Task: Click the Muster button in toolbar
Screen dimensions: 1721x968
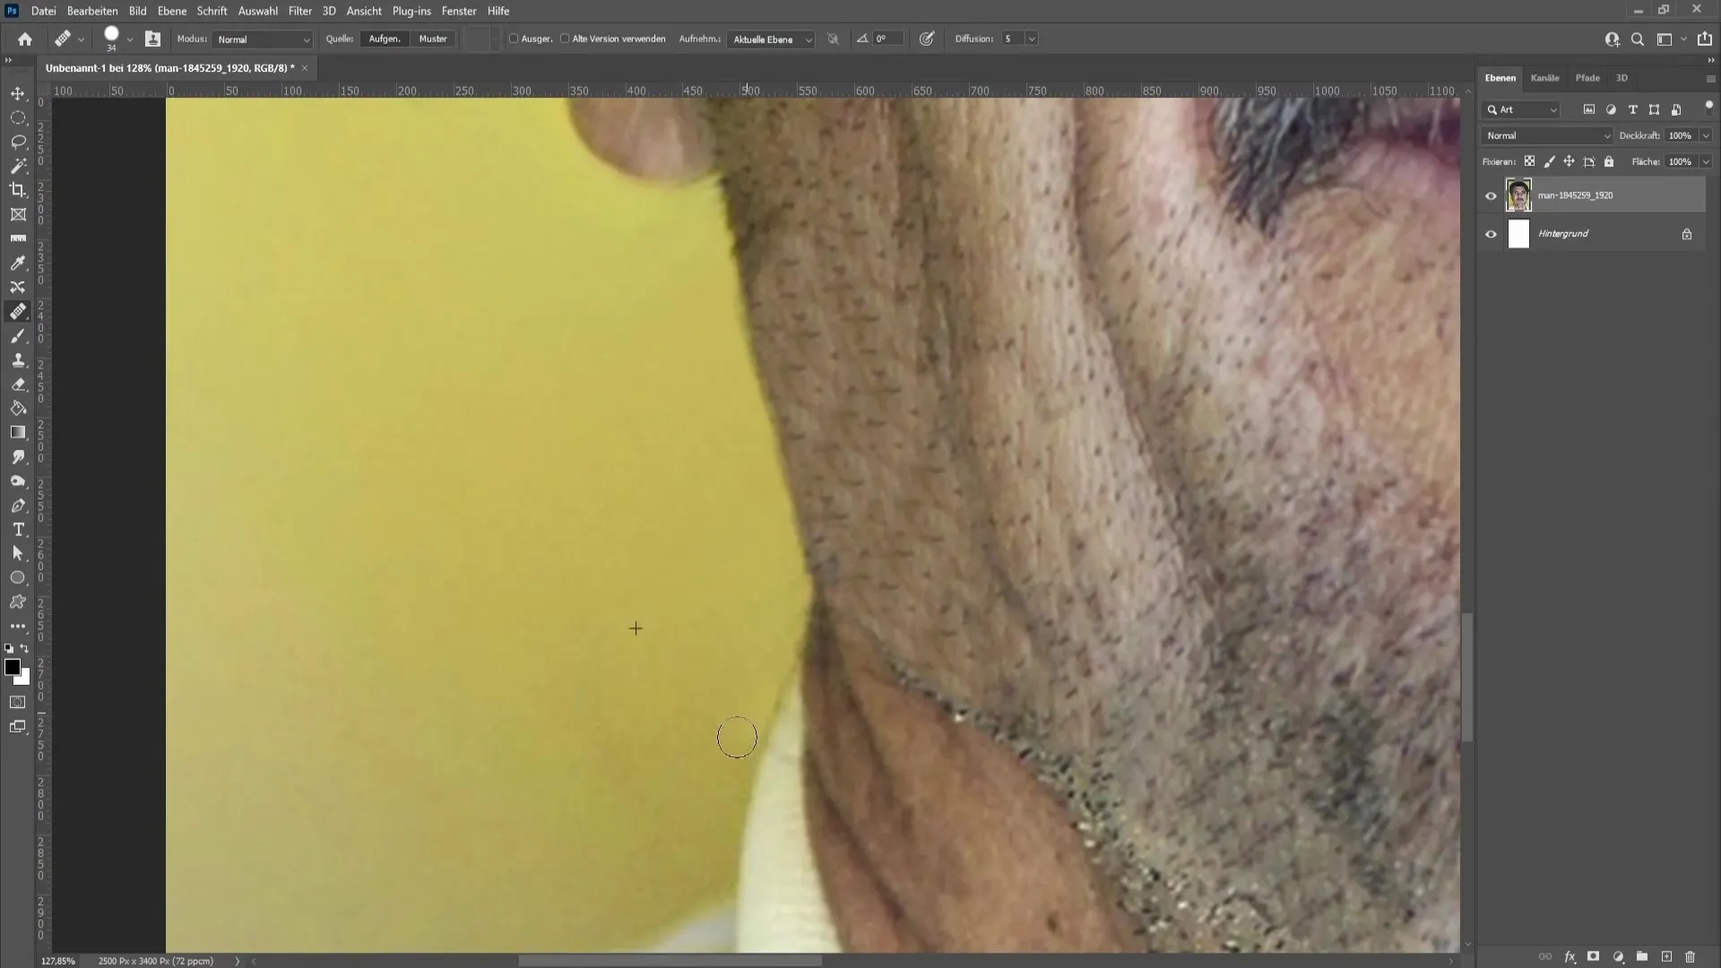Action: pos(434,38)
